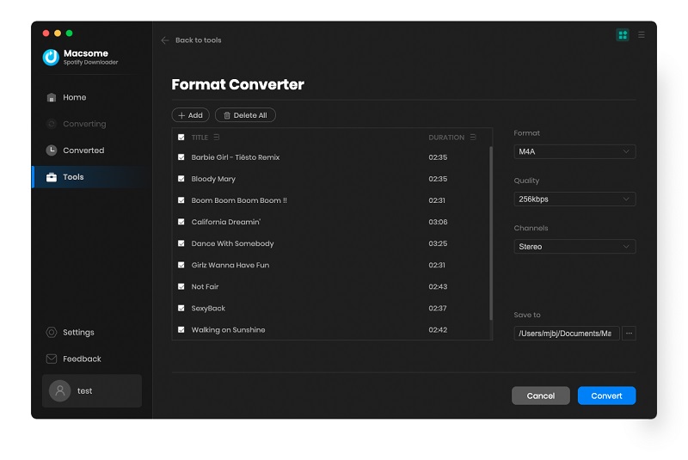Viewport: 688px width, 460px height.
Task: Open the Format dropdown showing M4A
Action: click(x=574, y=151)
